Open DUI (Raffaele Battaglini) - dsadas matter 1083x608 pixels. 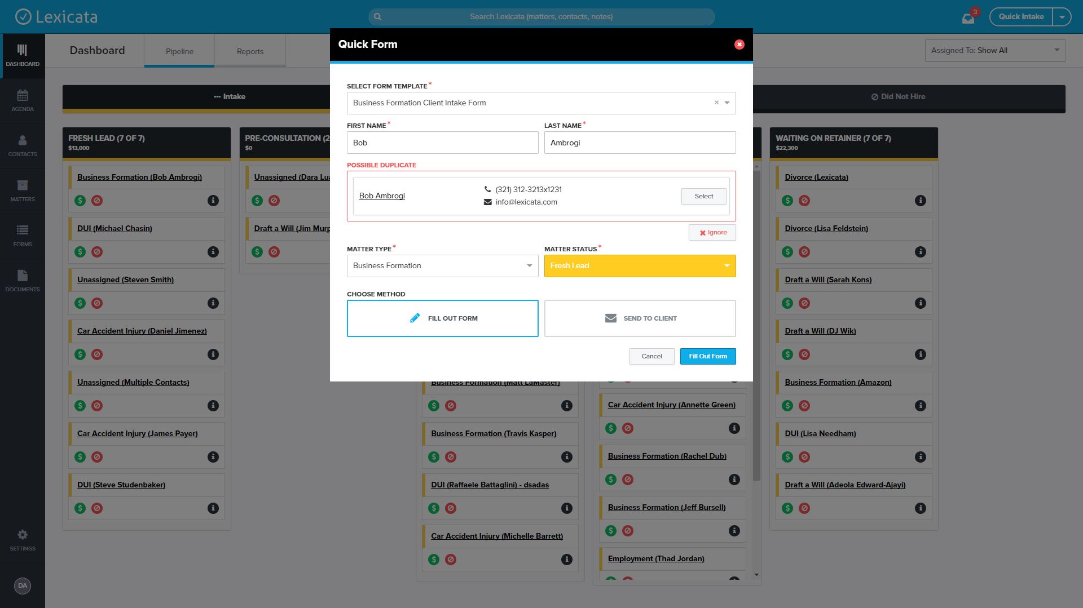tap(490, 485)
